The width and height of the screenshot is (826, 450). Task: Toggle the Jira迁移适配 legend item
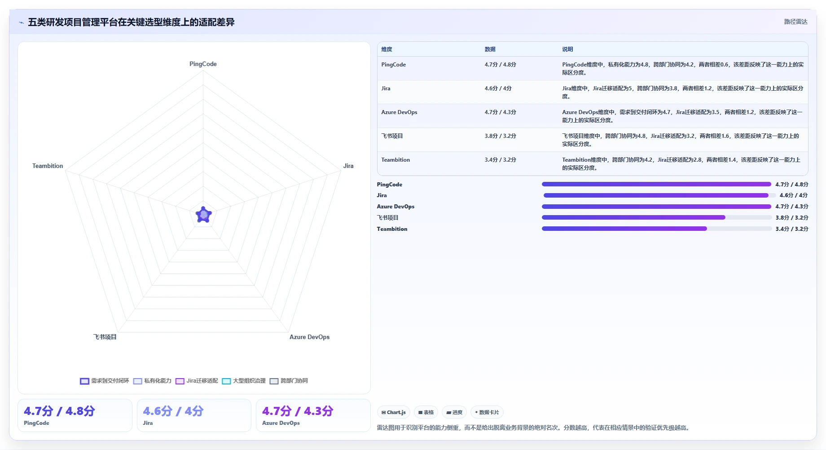click(197, 381)
